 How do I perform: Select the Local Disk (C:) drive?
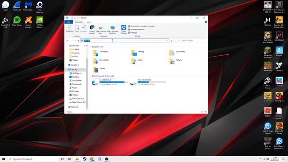coord(110,82)
